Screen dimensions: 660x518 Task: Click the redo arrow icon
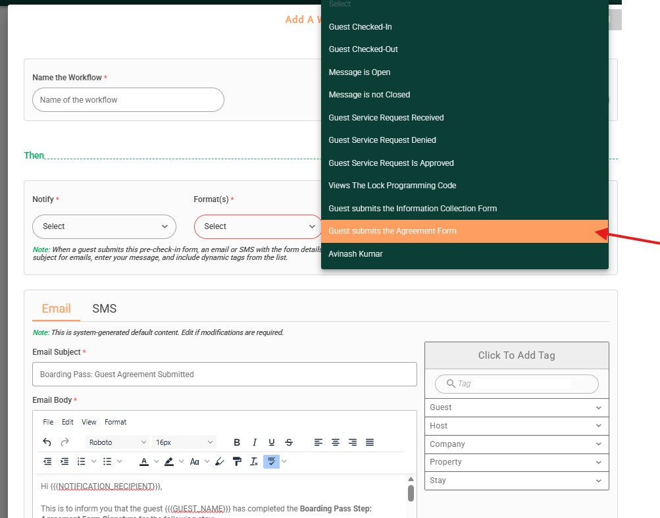(65, 442)
